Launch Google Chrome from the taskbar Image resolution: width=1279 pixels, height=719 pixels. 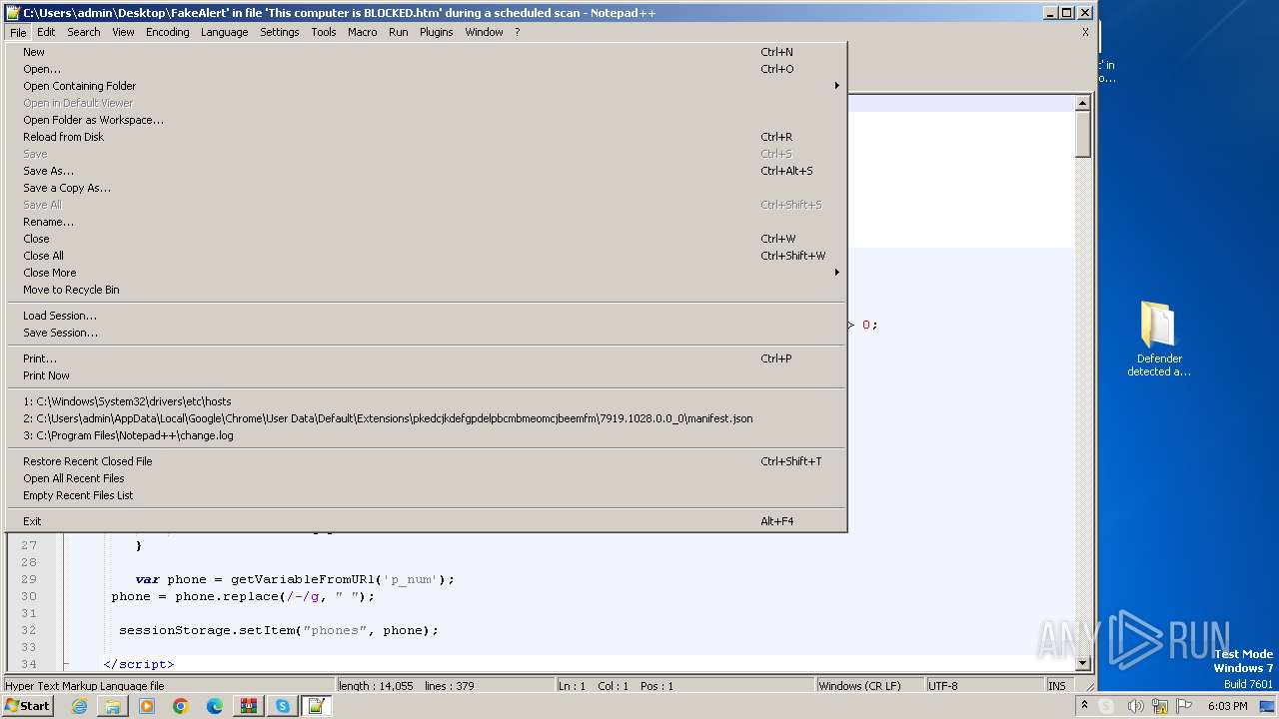coord(181,706)
